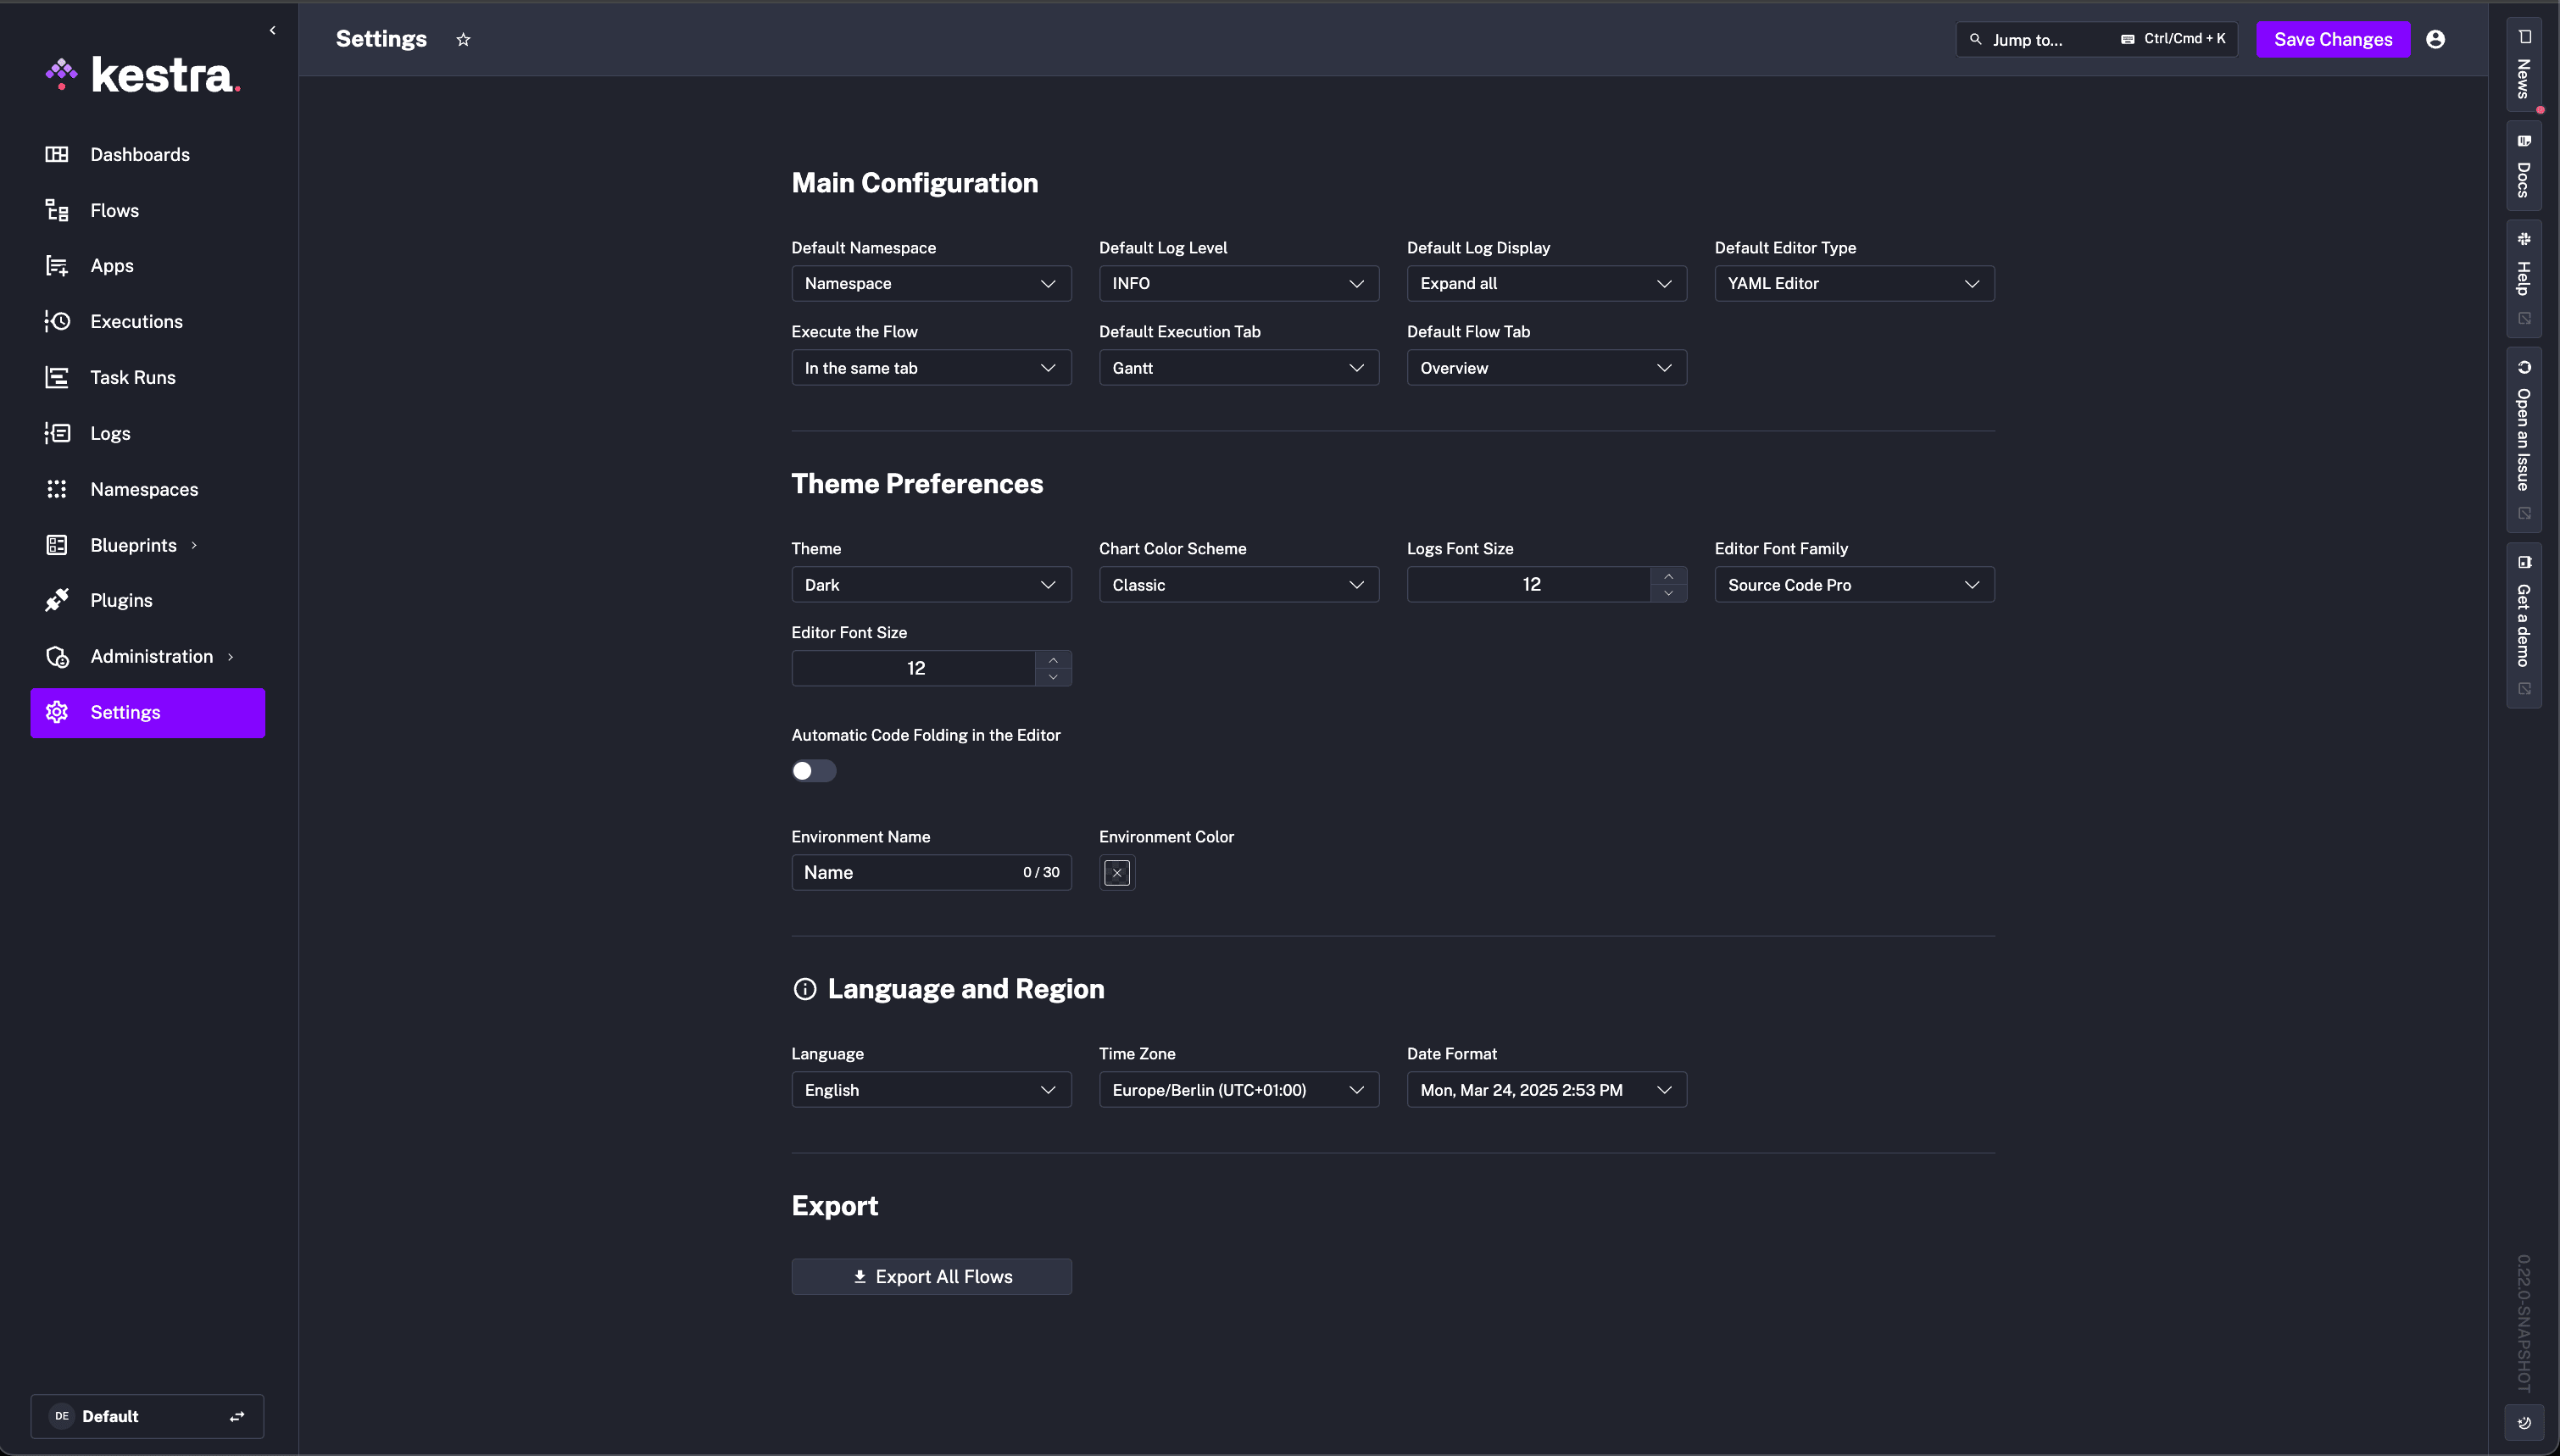
Task: Click the Executions history icon in sidebar
Action: click(x=57, y=321)
